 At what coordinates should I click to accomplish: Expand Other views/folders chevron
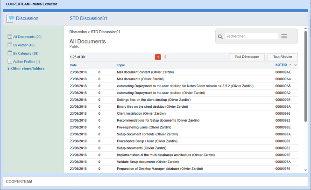8,69
